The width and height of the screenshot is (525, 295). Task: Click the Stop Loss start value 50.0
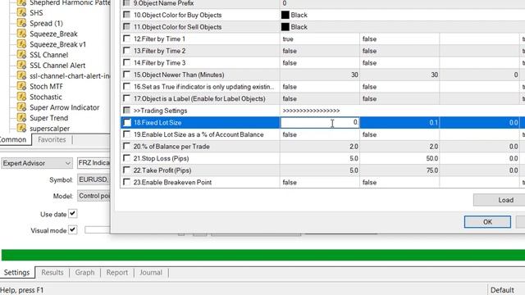[x=399, y=158]
